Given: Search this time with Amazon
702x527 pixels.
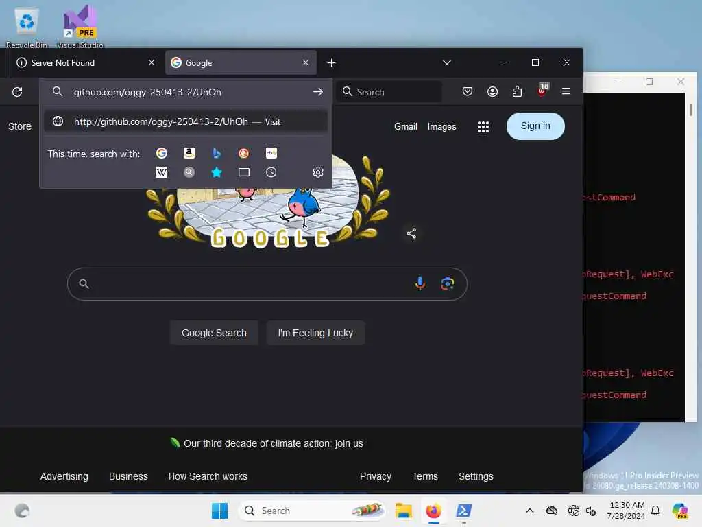Looking at the screenshot, I should point(189,153).
